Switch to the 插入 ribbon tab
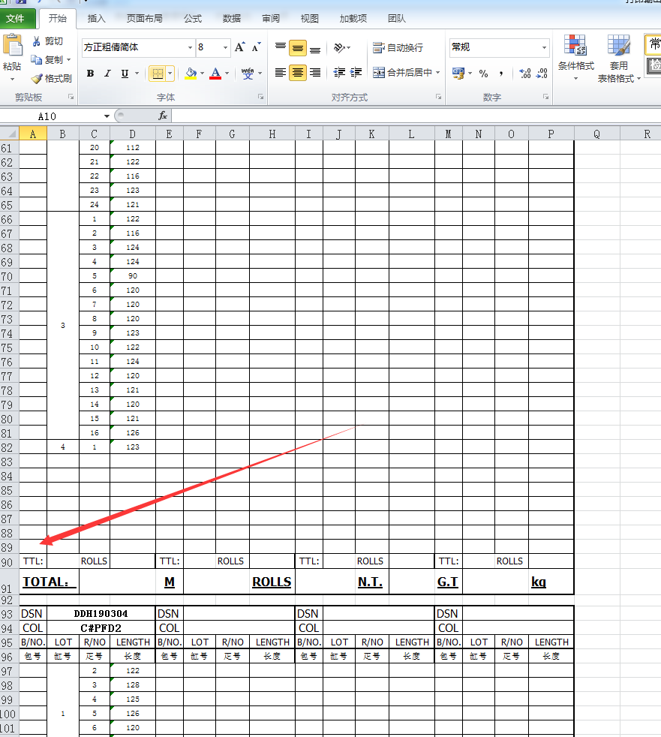 click(x=96, y=19)
